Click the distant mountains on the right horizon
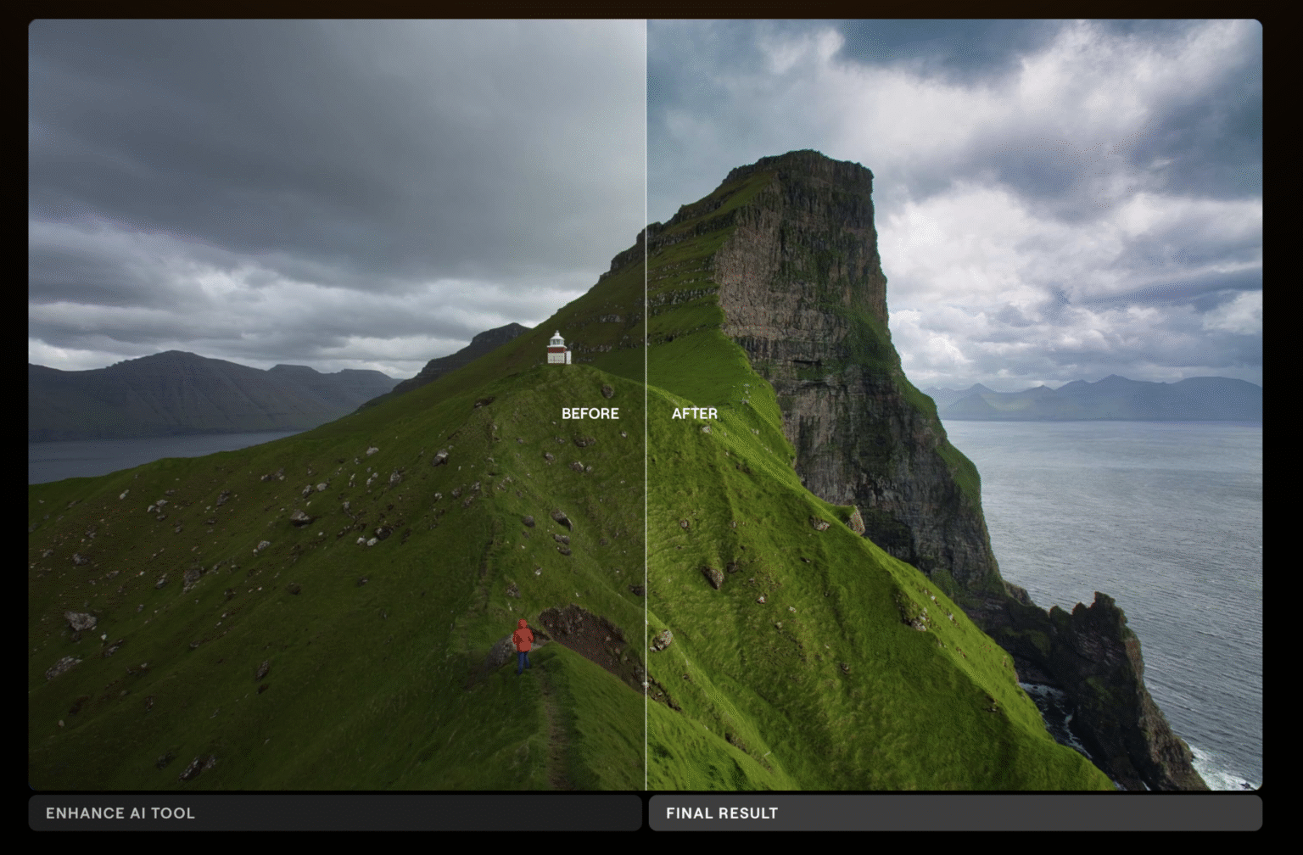This screenshot has height=855, width=1303. tap(1103, 397)
